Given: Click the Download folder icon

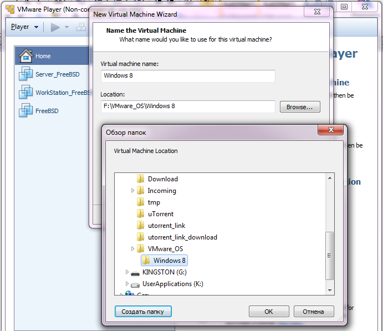Looking at the screenshot, I should point(140,179).
